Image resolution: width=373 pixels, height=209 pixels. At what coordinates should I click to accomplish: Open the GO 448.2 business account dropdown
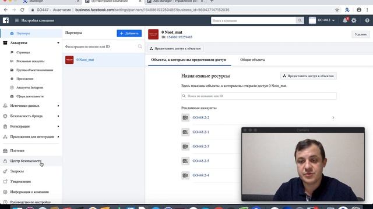[x=322, y=20]
